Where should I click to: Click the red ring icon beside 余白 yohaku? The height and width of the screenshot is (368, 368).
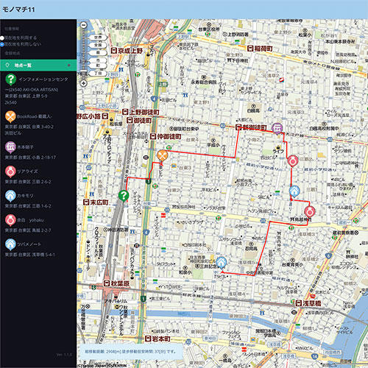point(10,220)
